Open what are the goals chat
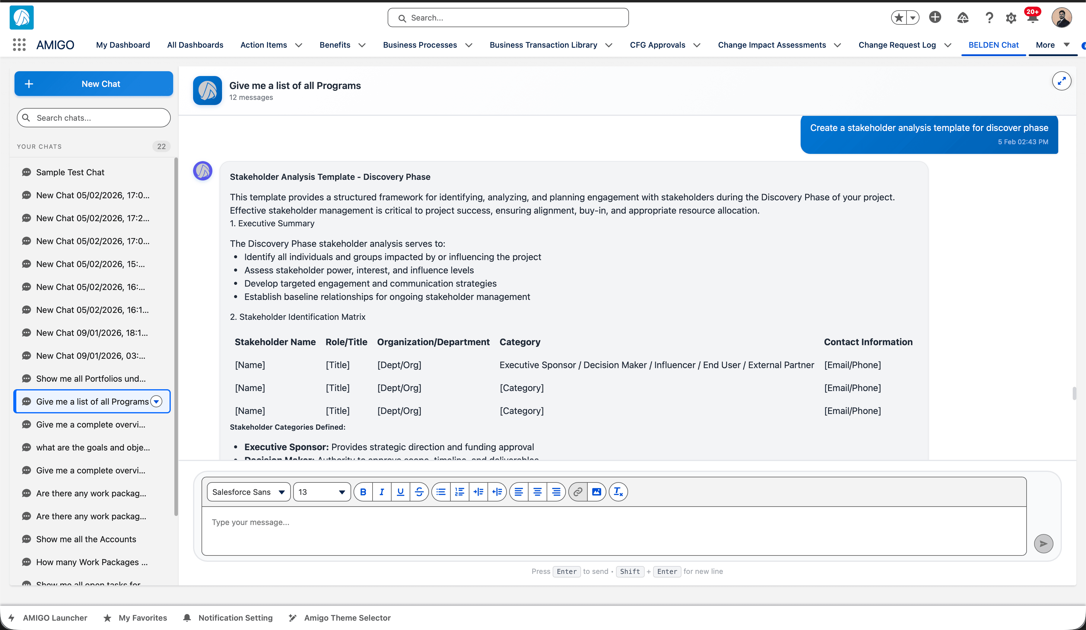 pos(92,447)
